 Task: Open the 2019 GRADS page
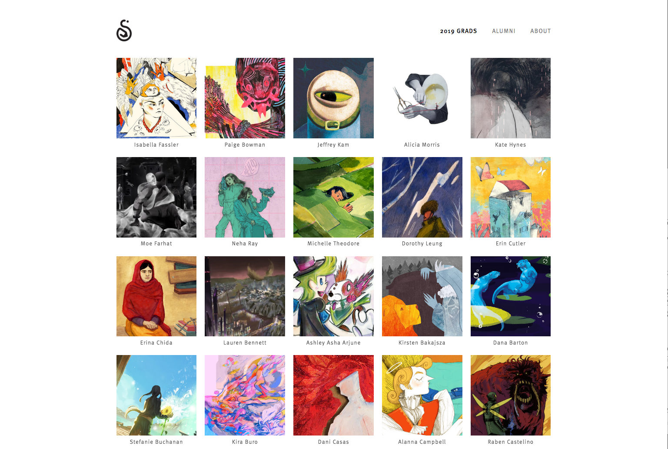[x=459, y=31]
